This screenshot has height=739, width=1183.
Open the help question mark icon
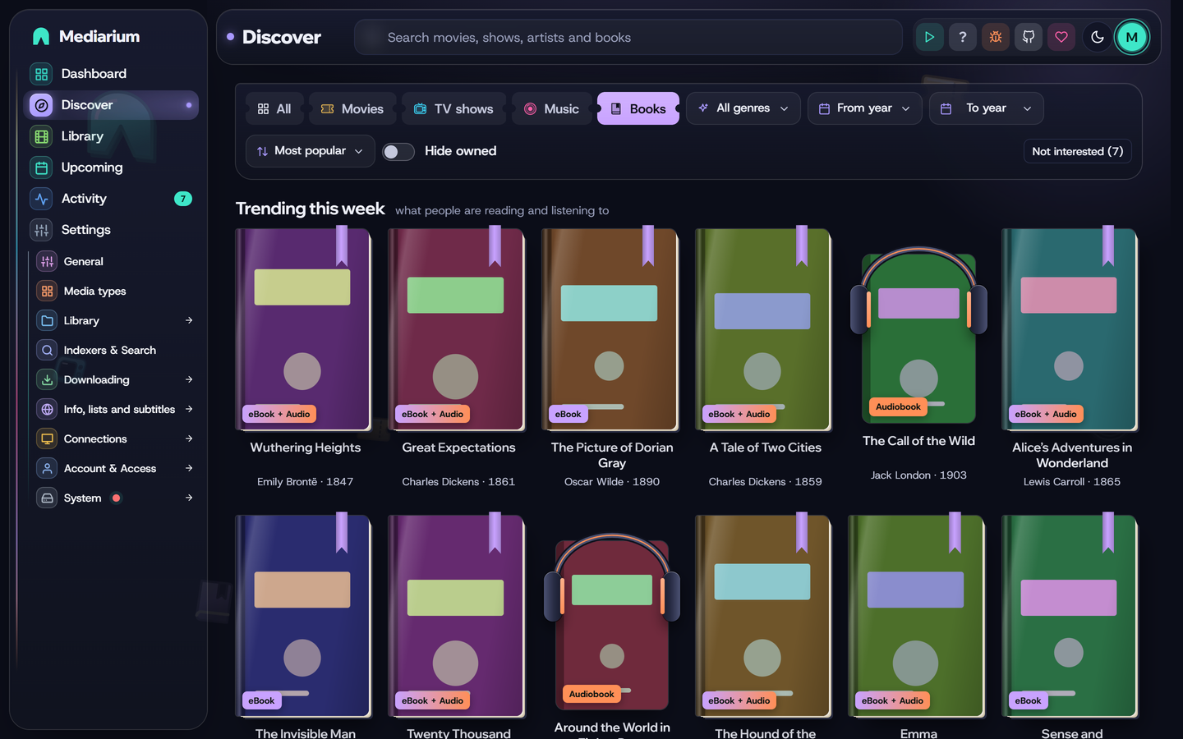click(x=962, y=37)
